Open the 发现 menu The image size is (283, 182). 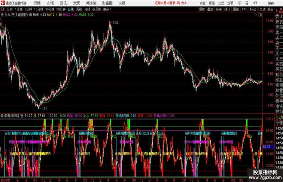76,3
